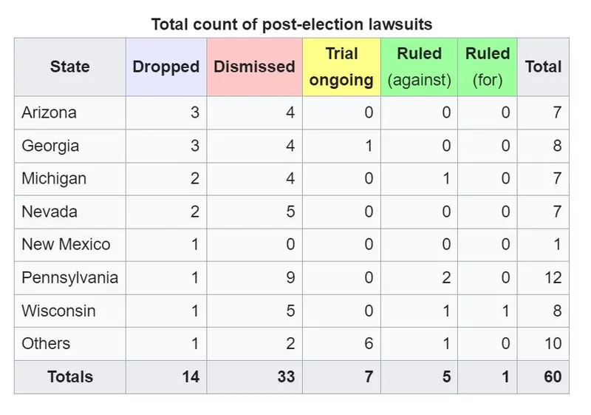Select Pennsylvania's Dismissed count of 9
This screenshot has height=415, width=591.
290,278
